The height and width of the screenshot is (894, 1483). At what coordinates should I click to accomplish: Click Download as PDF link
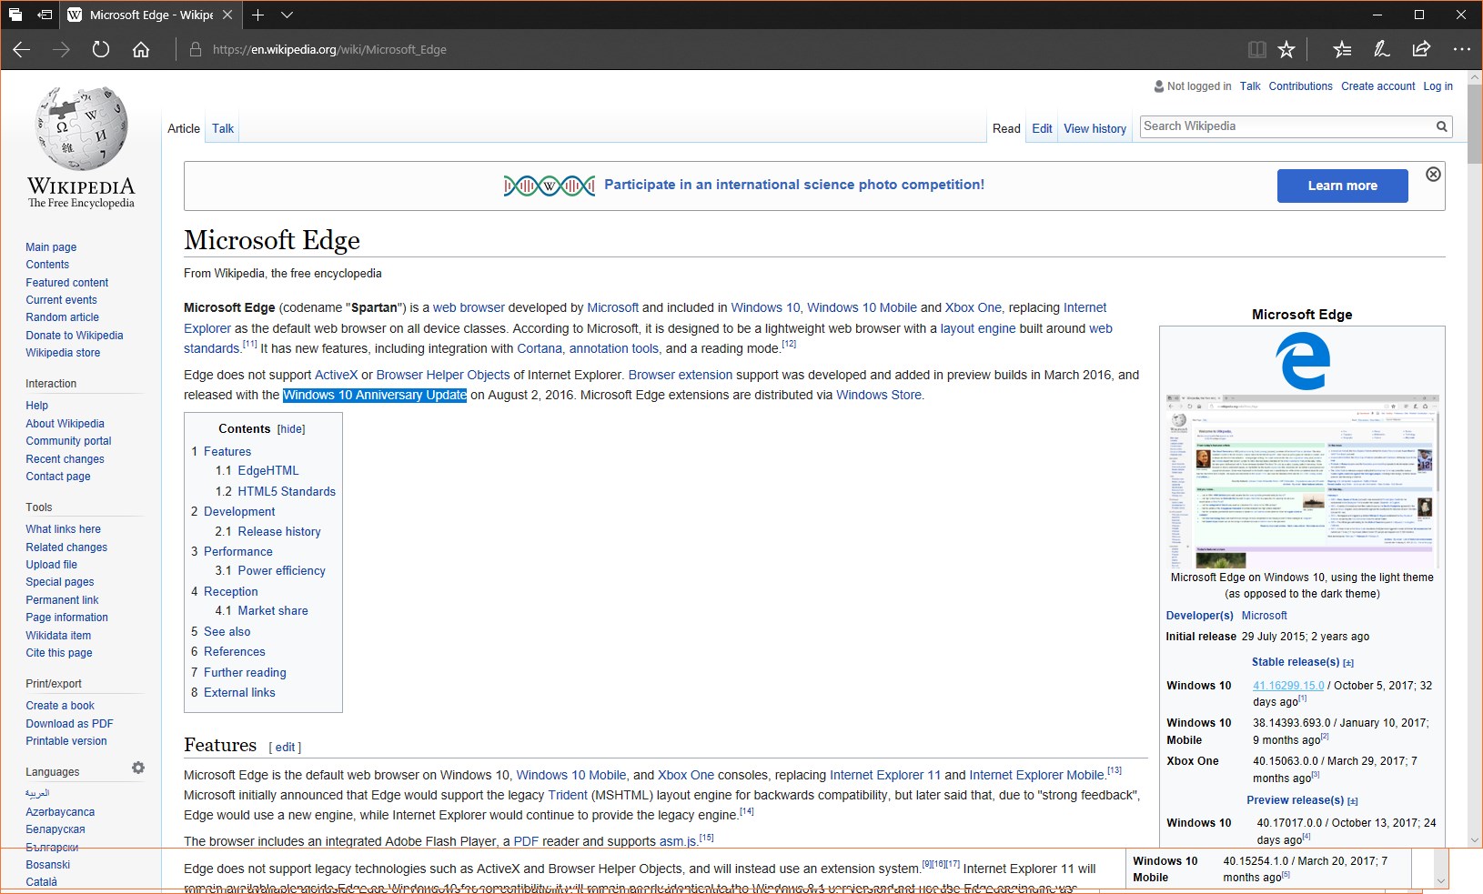(x=69, y=724)
